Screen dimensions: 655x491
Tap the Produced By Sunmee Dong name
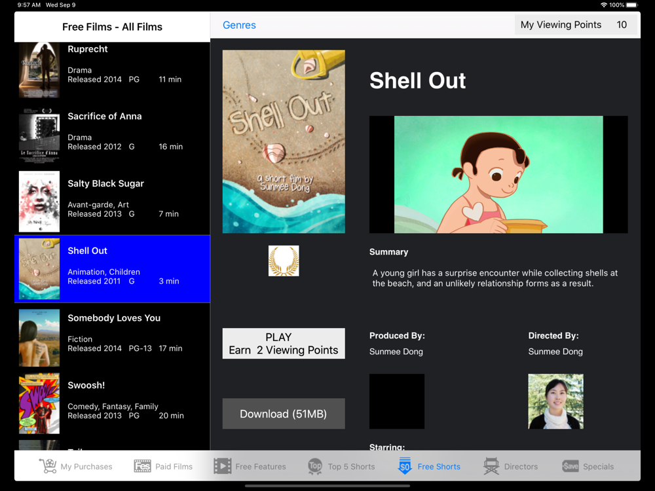[396, 352]
